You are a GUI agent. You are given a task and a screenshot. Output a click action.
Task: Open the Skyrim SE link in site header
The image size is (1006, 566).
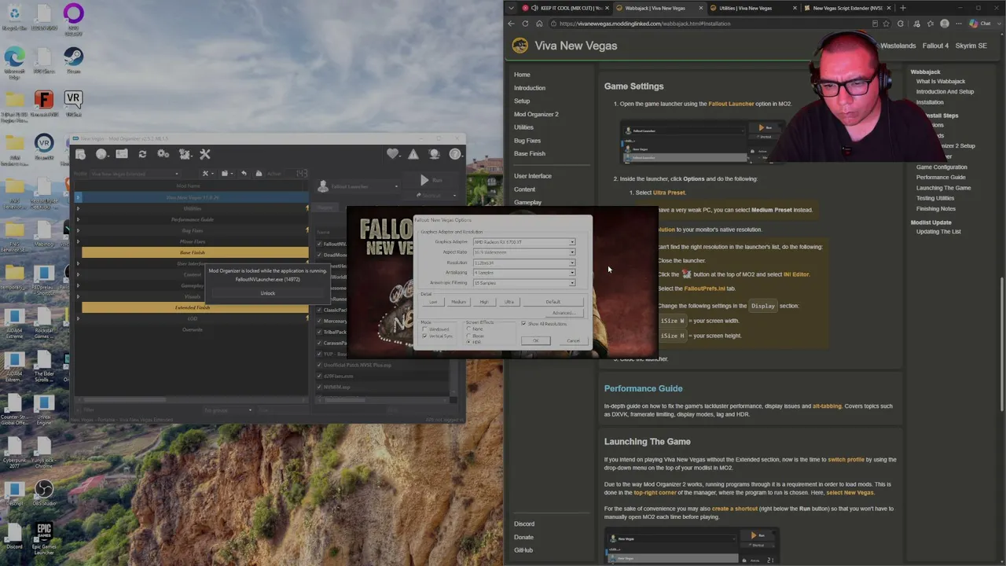pyautogui.click(x=971, y=46)
